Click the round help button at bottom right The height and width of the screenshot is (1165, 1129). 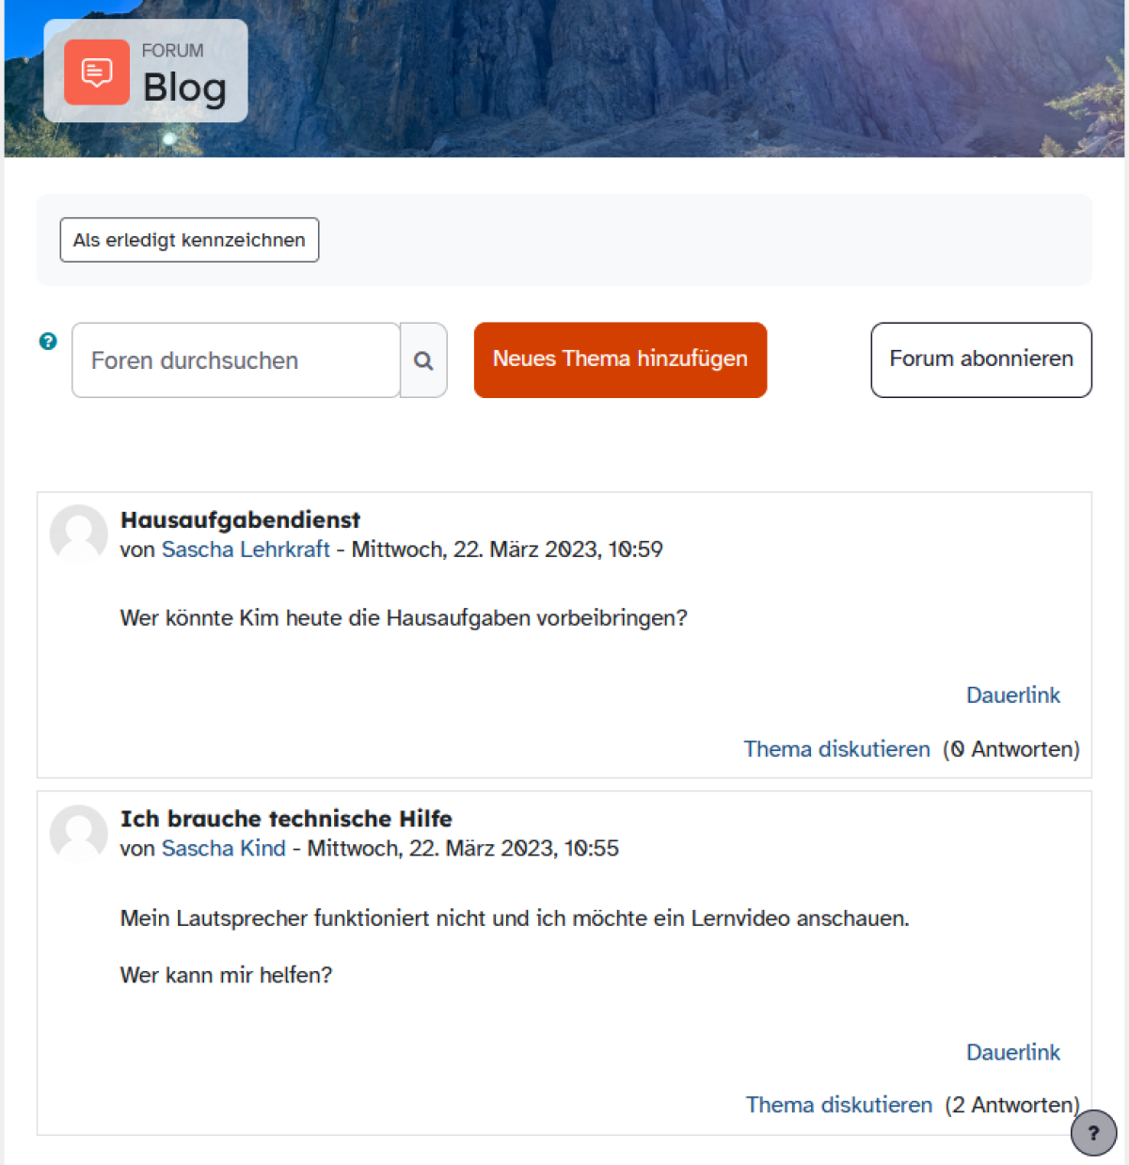(1093, 1132)
